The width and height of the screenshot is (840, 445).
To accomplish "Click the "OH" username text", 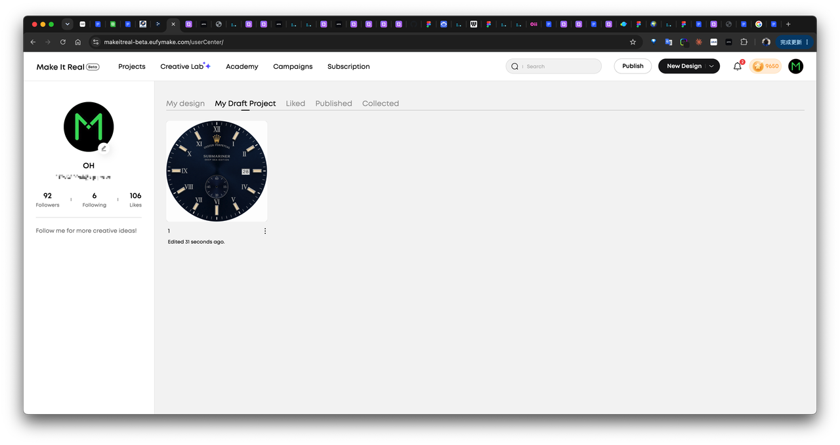I will 89,166.
